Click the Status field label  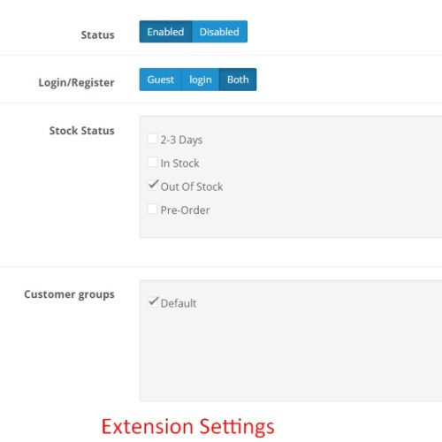click(97, 34)
